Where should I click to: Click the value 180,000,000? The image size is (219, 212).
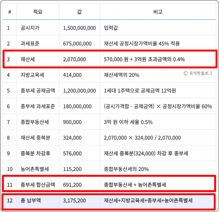click(77, 106)
